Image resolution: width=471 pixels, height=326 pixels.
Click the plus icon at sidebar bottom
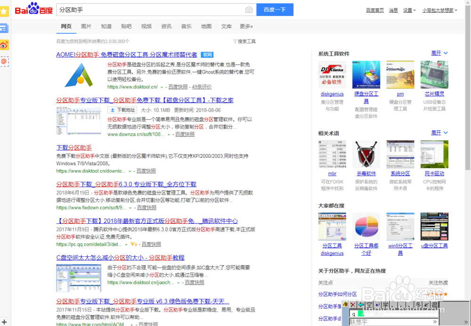tap(4, 322)
